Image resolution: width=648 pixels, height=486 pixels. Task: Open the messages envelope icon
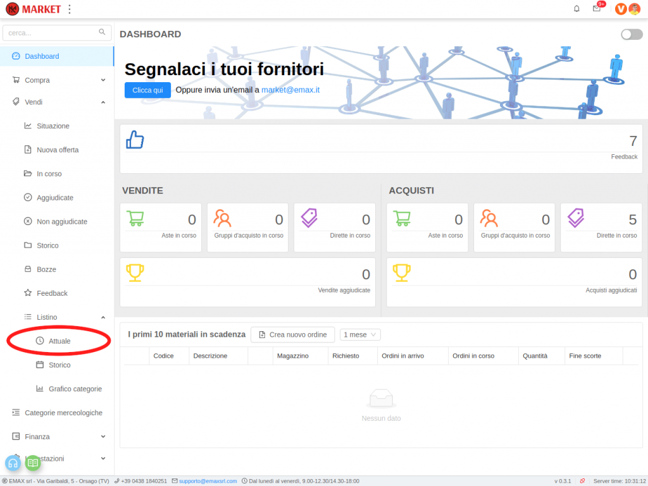(x=596, y=9)
